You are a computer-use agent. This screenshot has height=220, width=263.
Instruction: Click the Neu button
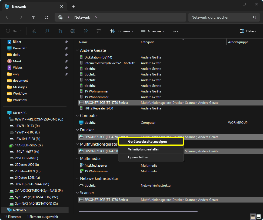pos(14,31)
